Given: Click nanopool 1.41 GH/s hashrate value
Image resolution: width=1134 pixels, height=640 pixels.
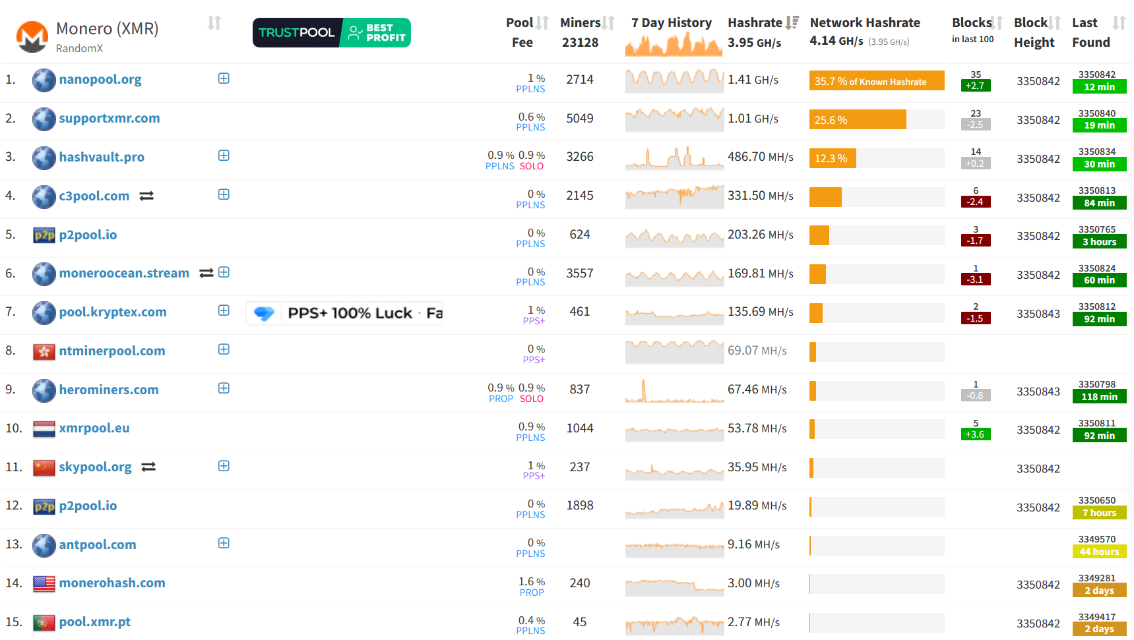Looking at the screenshot, I should click(x=753, y=80).
